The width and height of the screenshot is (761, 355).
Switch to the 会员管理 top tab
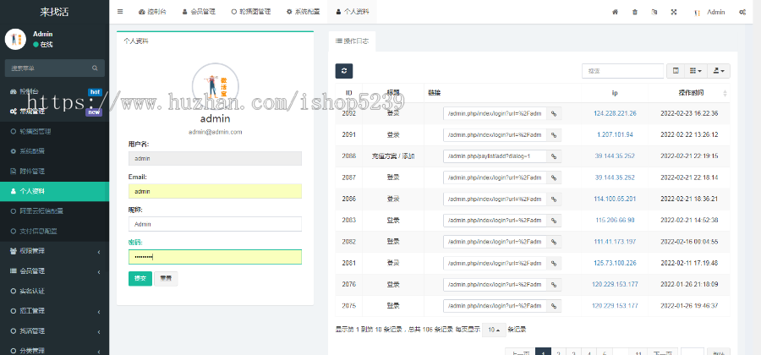(200, 12)
